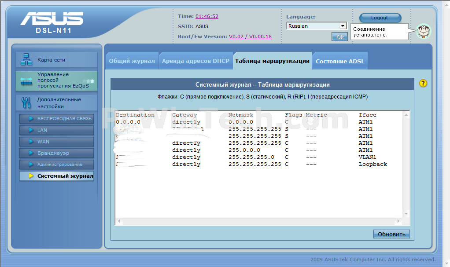Open the Администрирование menu
Image resolution: width=450 pixels, height=267 pixels.
click(56, 165)
